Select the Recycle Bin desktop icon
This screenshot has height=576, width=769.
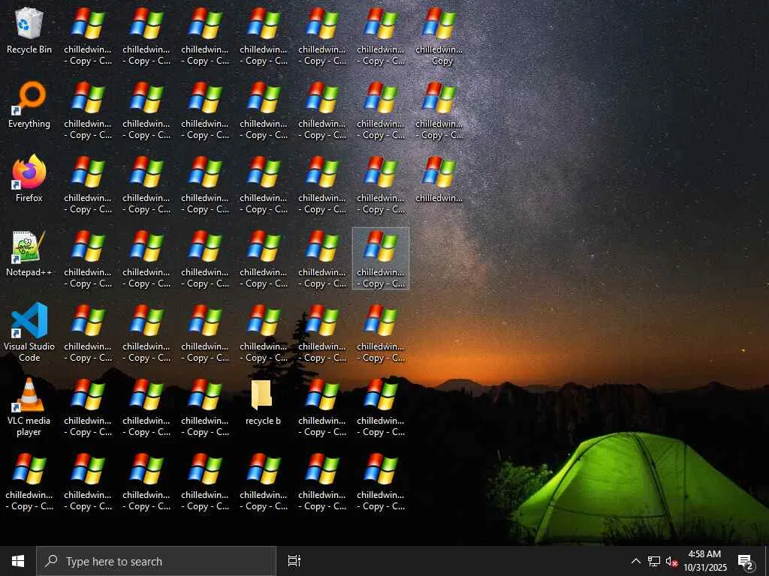pyautogui.click(x=29, y=31)
